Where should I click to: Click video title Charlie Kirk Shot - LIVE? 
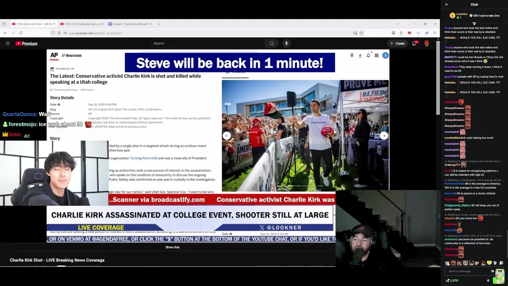point(57,260)
